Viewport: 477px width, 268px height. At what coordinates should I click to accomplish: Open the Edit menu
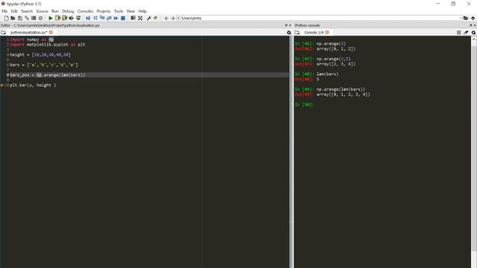14,11
